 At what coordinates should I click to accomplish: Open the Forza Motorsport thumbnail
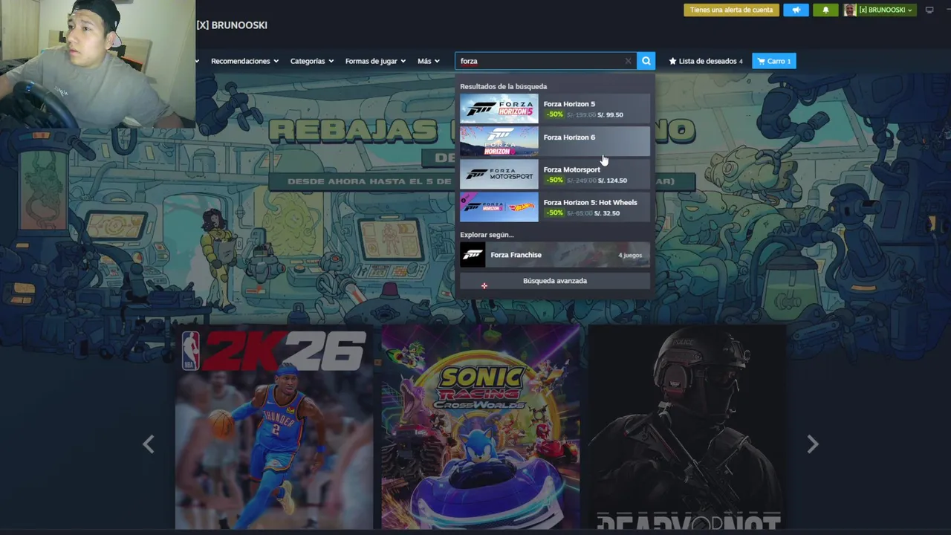point(499,174)
